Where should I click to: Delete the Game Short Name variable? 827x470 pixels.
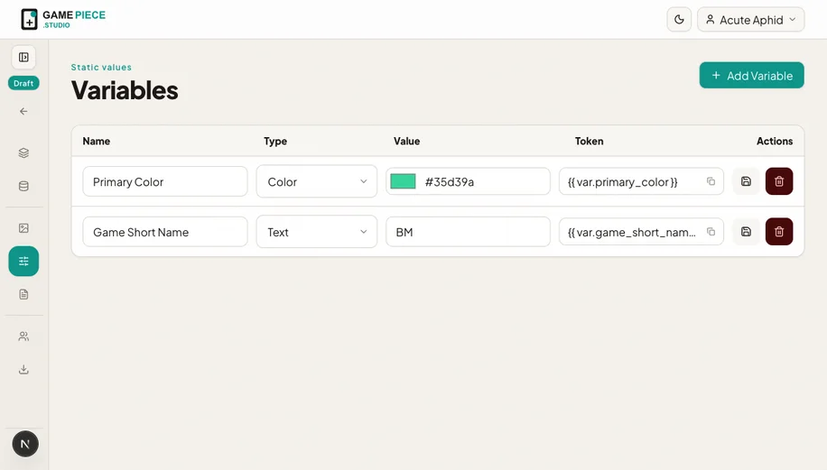[x=779, y=231]
